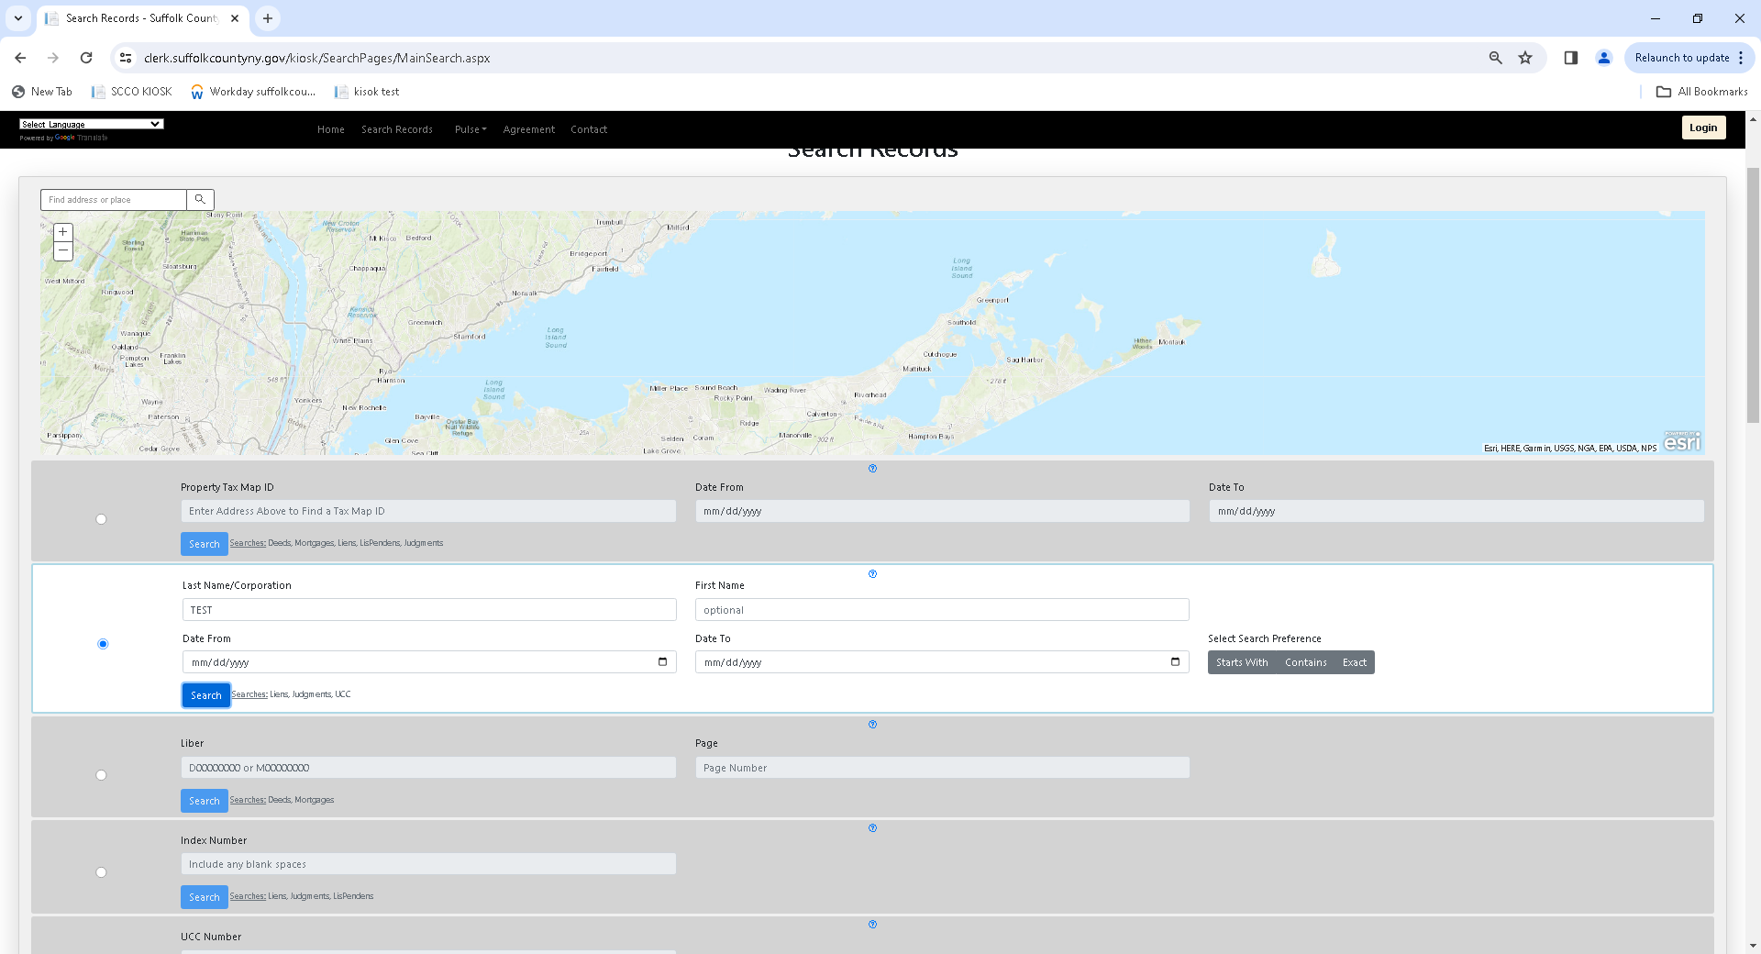This screenshot has height=954, width=1761.
Task: Open the Workday suffolkcou bookmark
Action: click(x=253, y=92)
